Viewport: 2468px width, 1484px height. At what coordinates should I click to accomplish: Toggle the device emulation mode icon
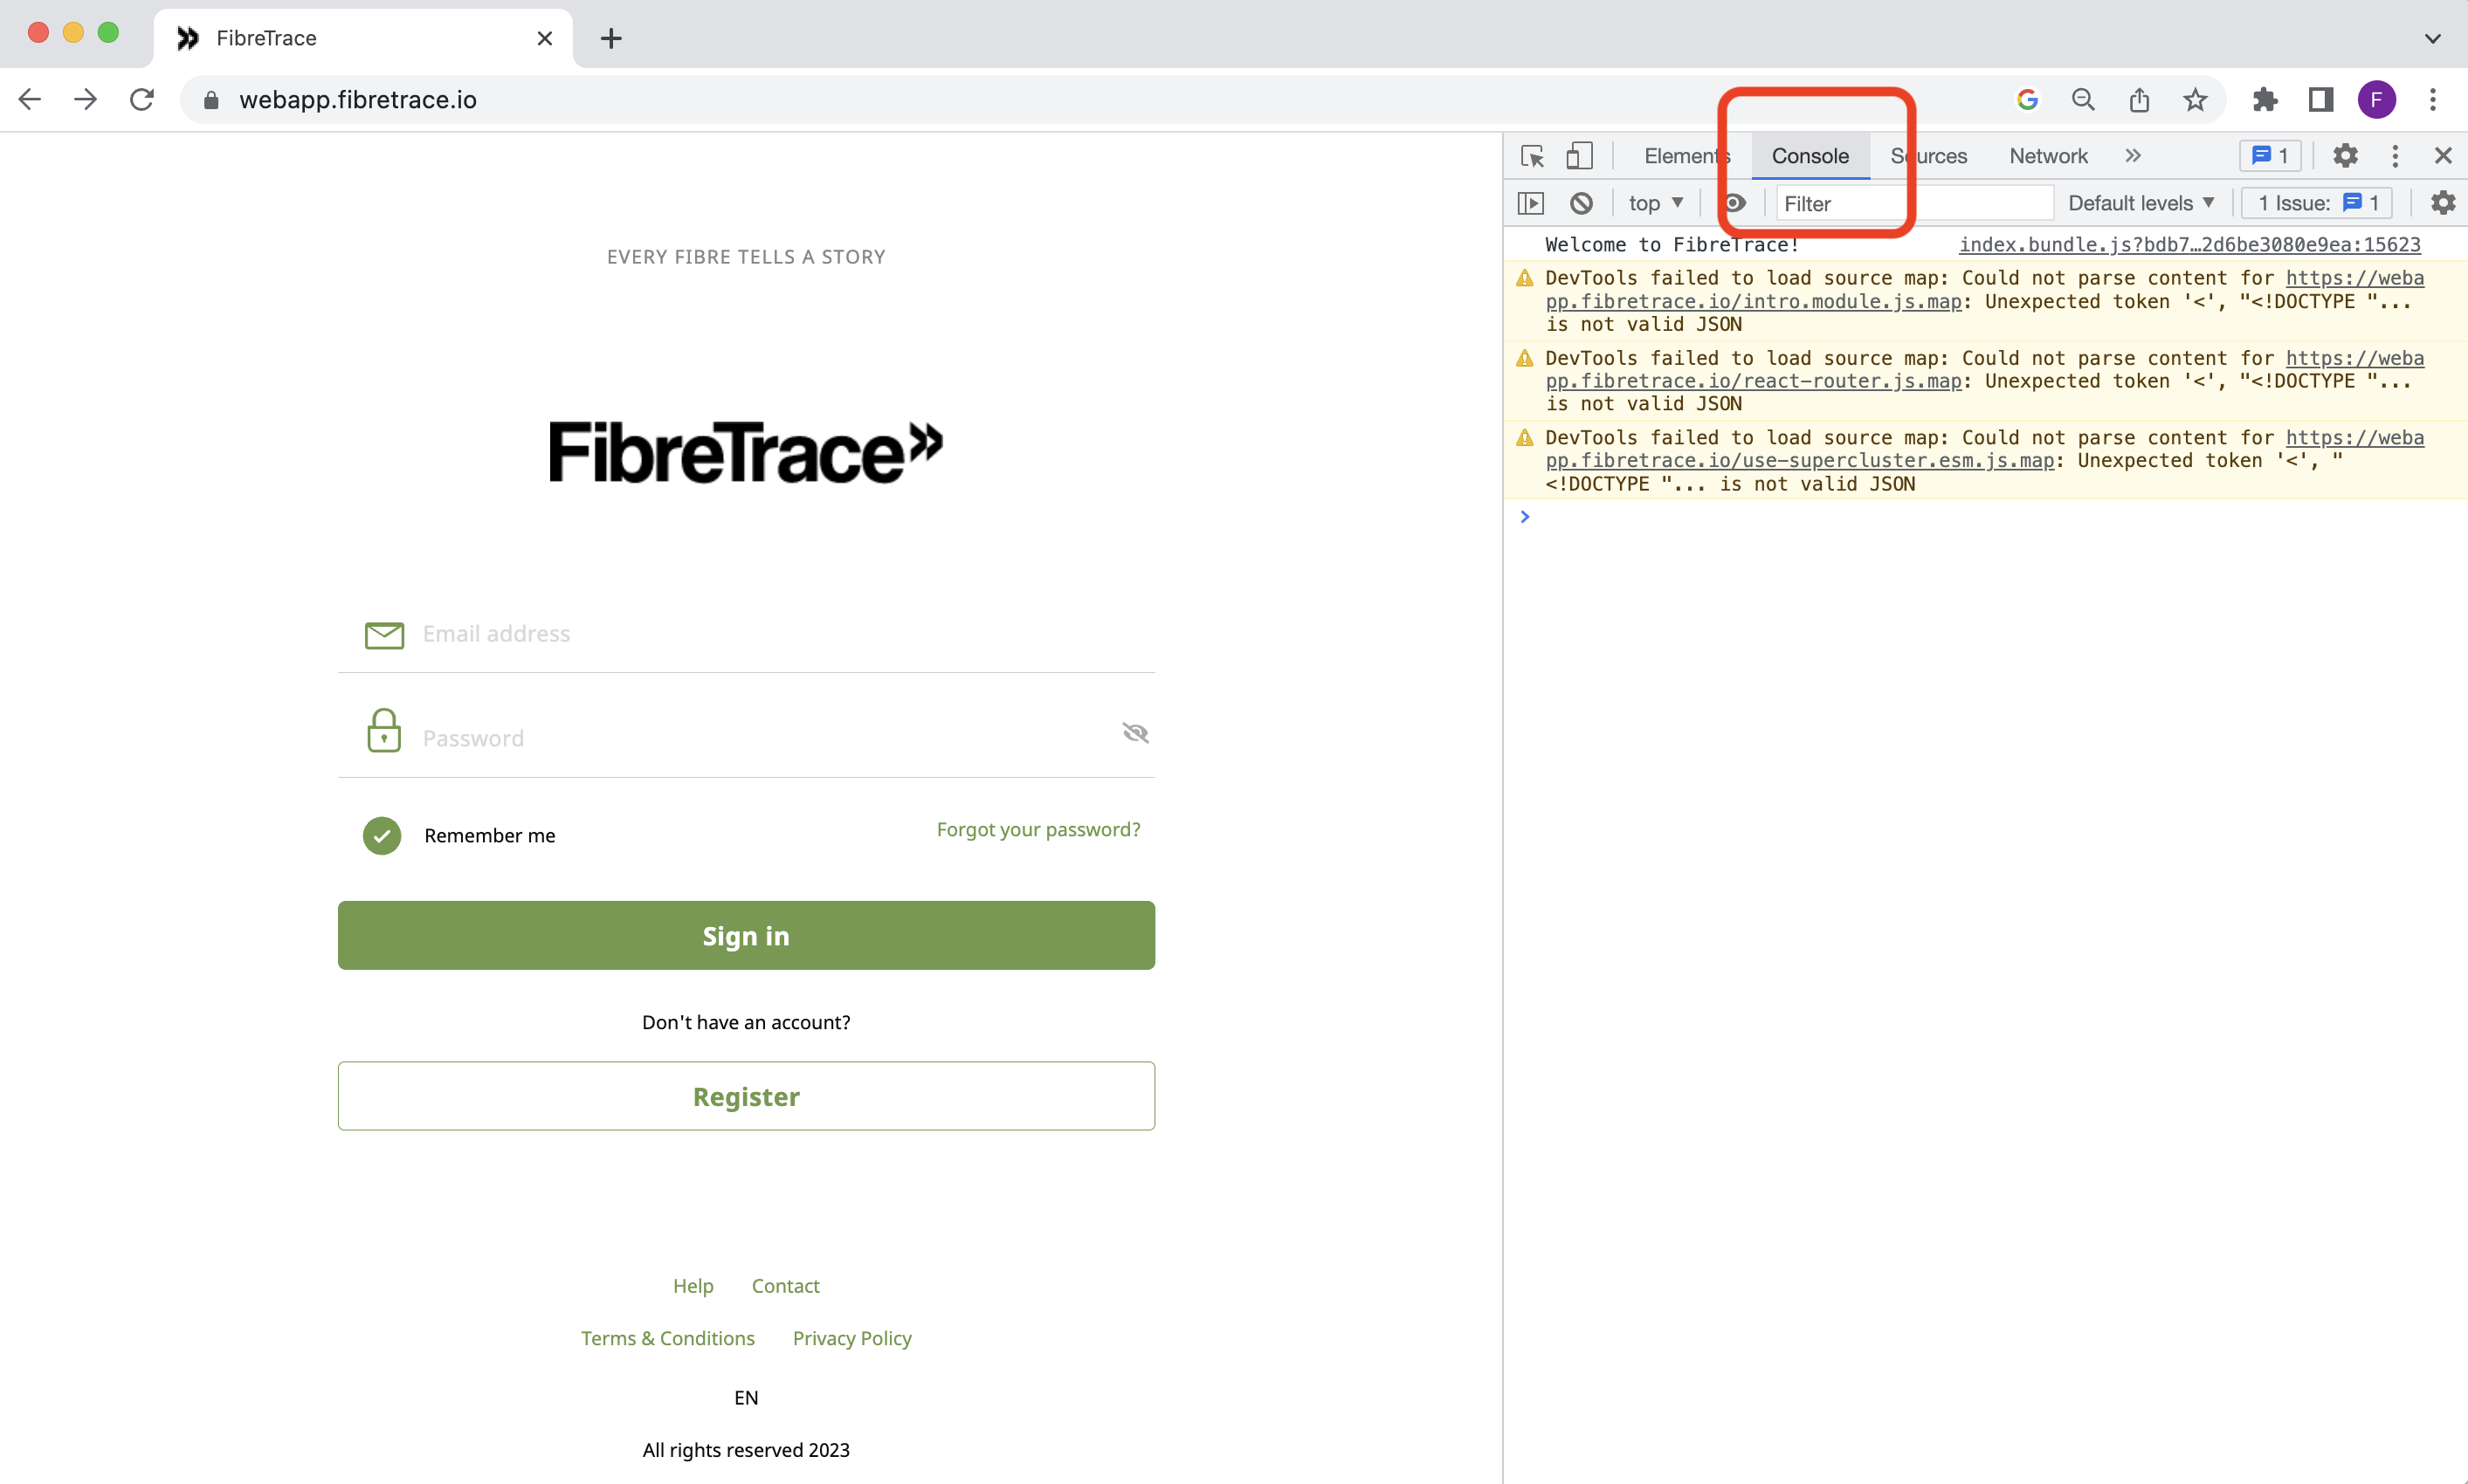[1579, 155]
